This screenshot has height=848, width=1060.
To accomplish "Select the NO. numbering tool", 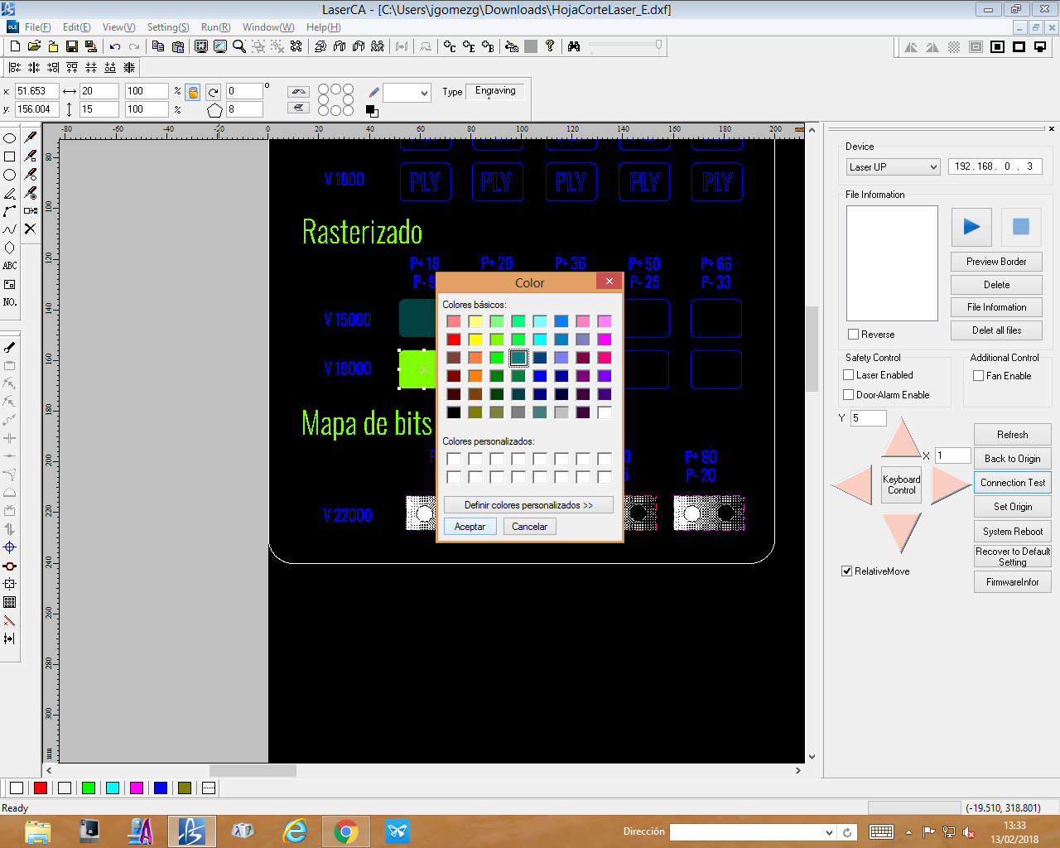I will 10,302.
